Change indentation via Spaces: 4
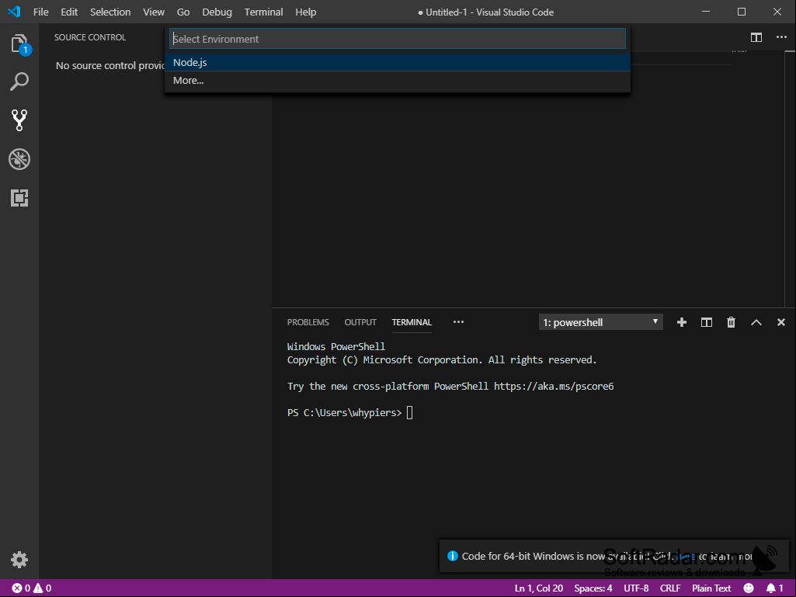Image resolution: width=796 pixels, height=597 pixels. tap(593, 588)
